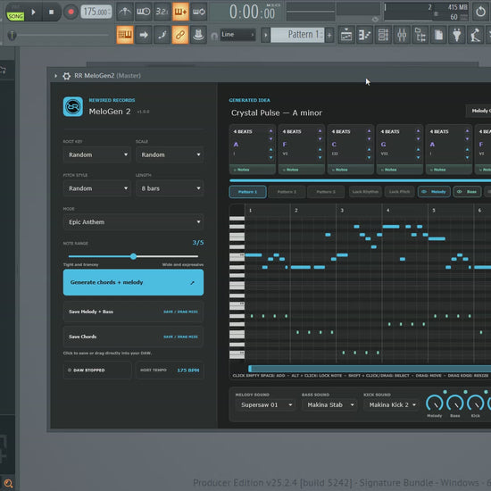Click the Save Chords button
The image size is (491, 491).
click(x=133, y=337)
